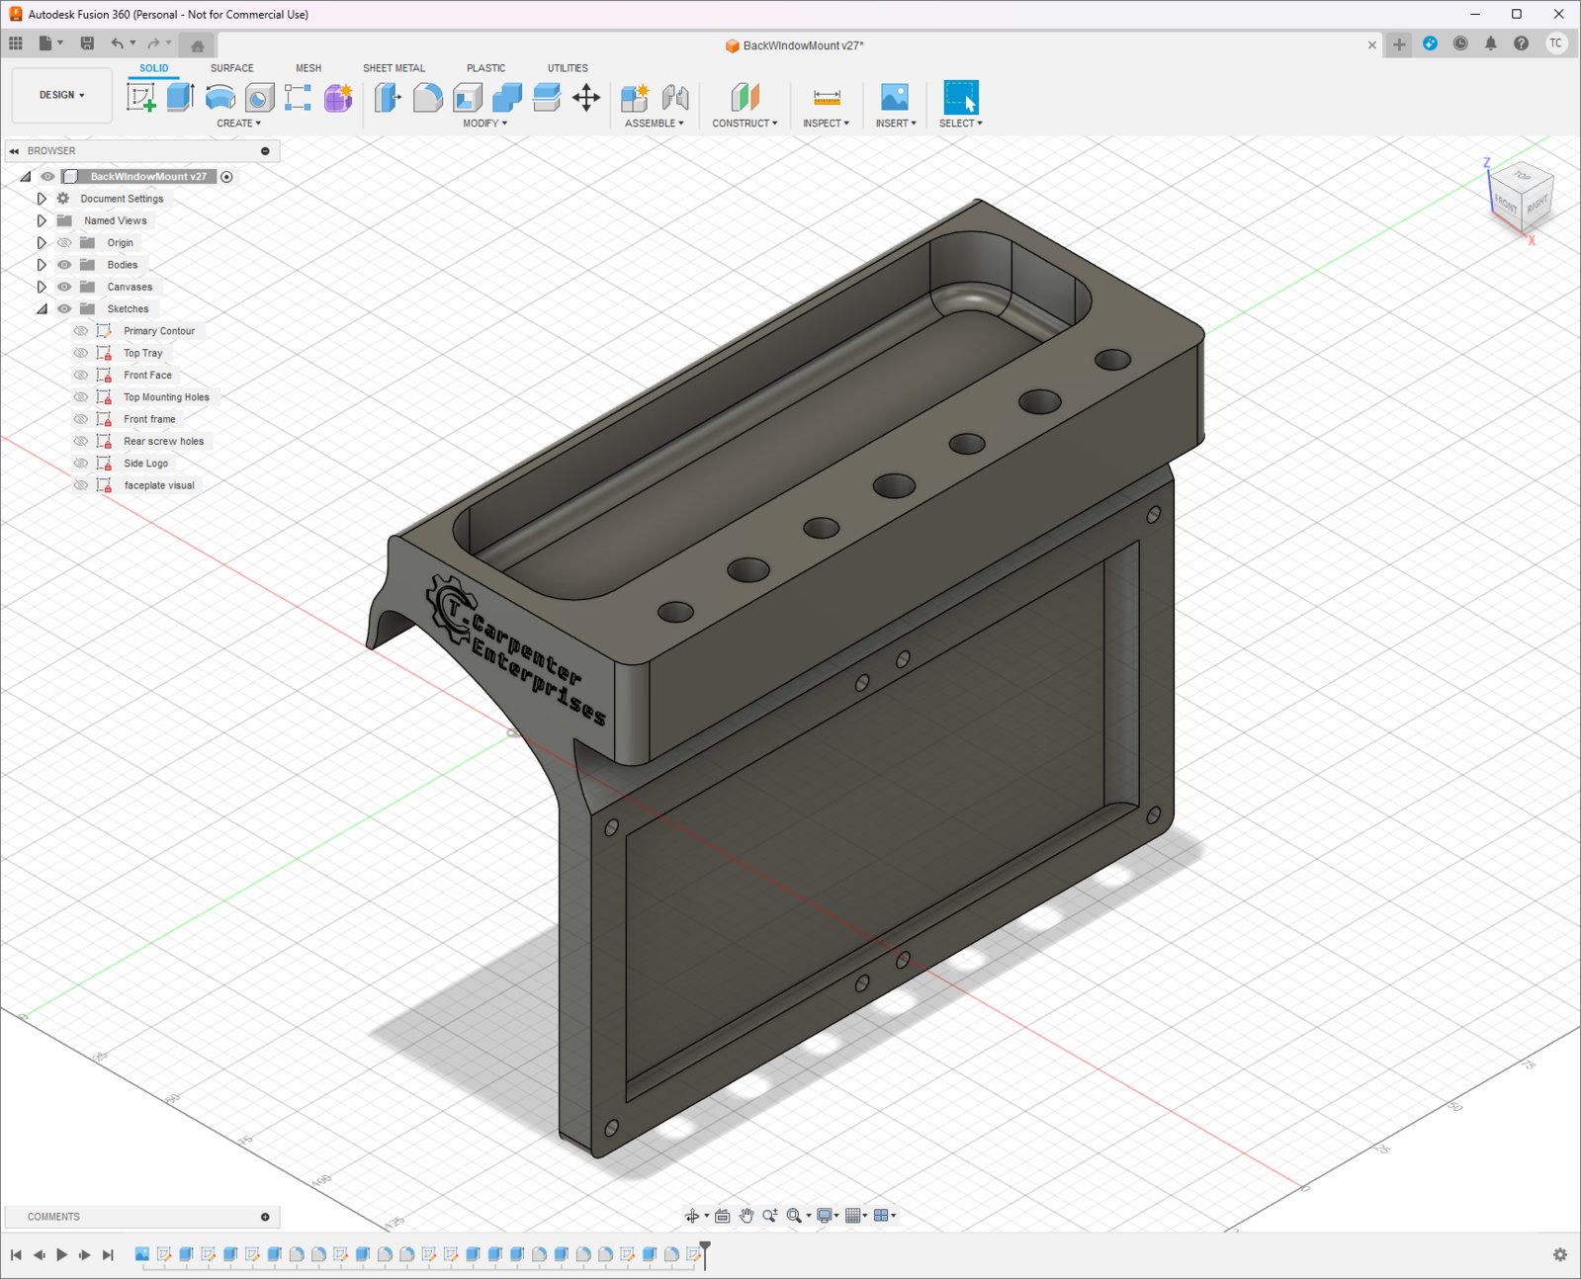
Task: Open the DESIGN workspace dropdown
Action: coord(61,95)
